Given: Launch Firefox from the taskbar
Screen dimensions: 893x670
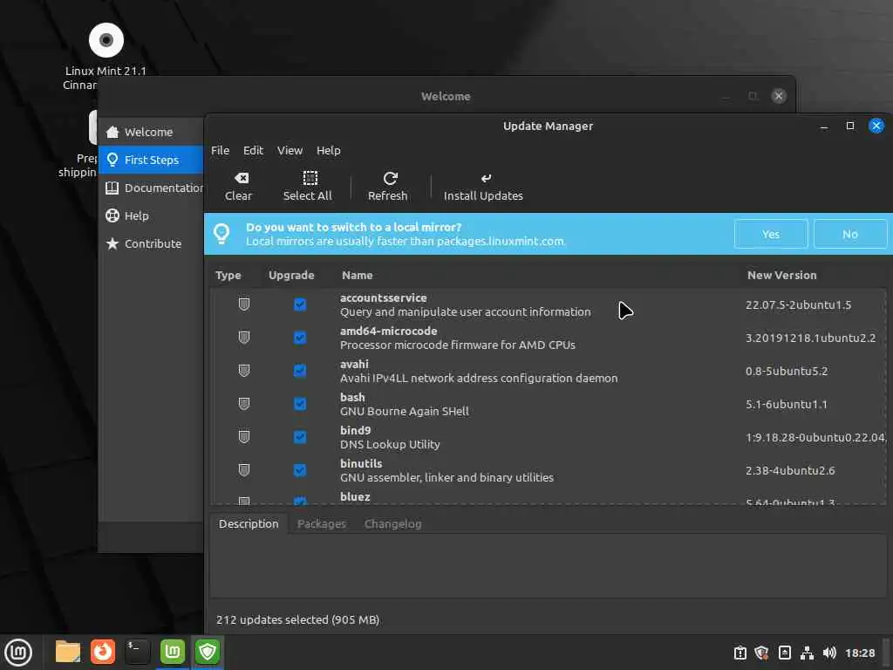Looking at the screenshot, I should click(x=103, y=652).
